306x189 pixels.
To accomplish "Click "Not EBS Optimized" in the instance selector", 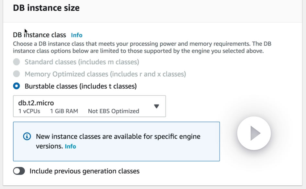I will [113, 111].
